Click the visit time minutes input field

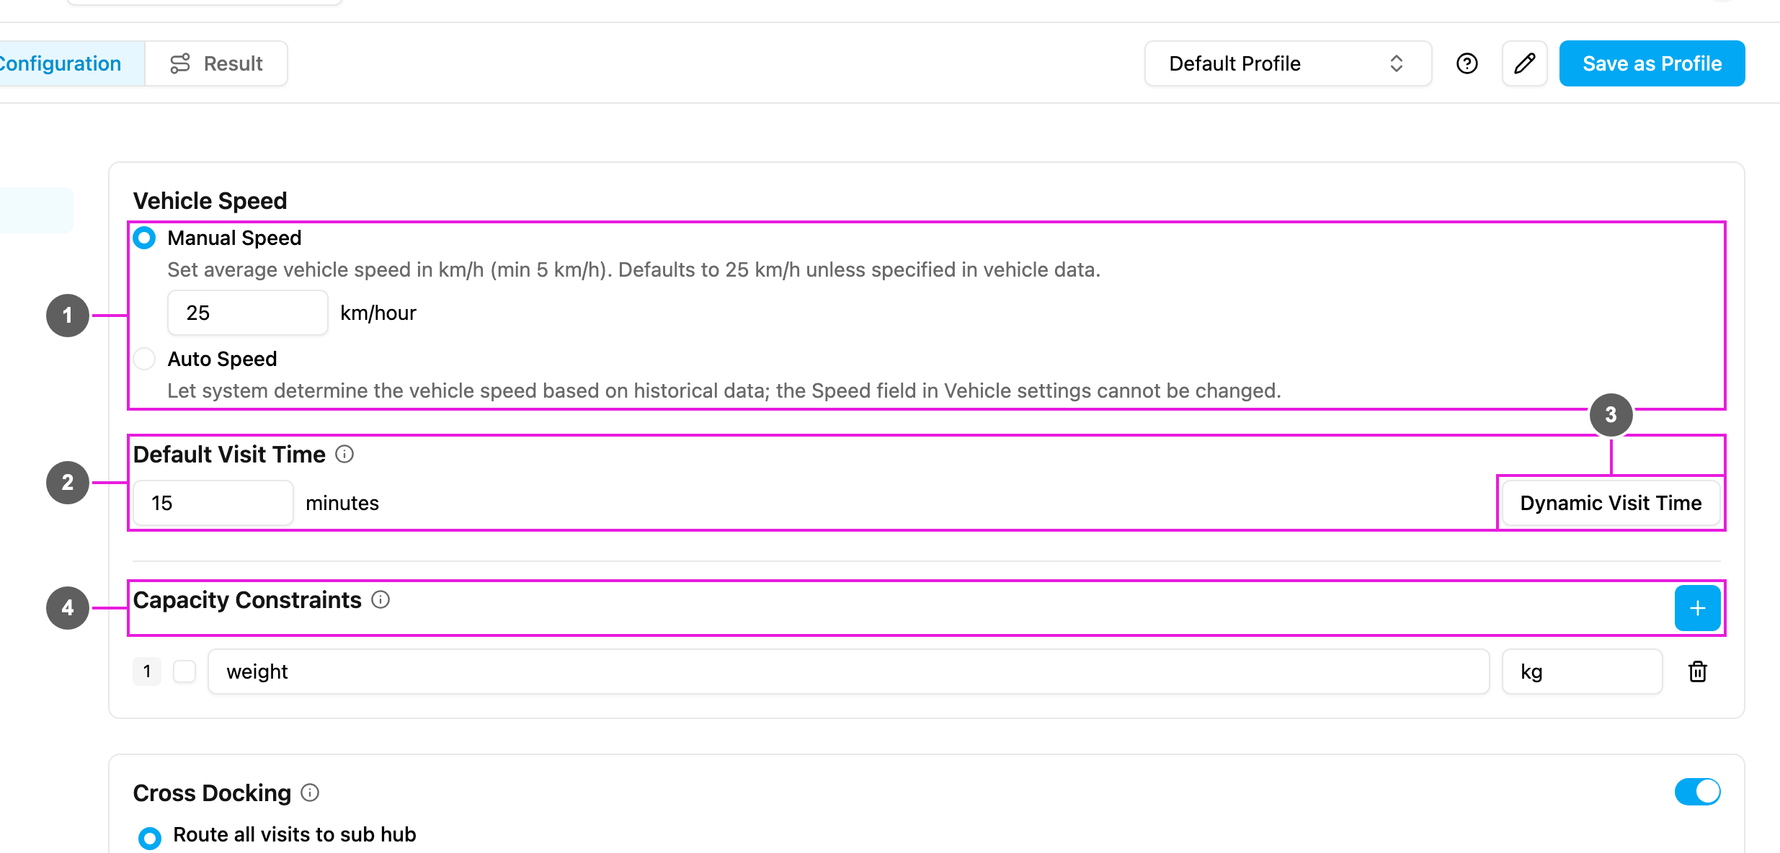click(213, 503)
